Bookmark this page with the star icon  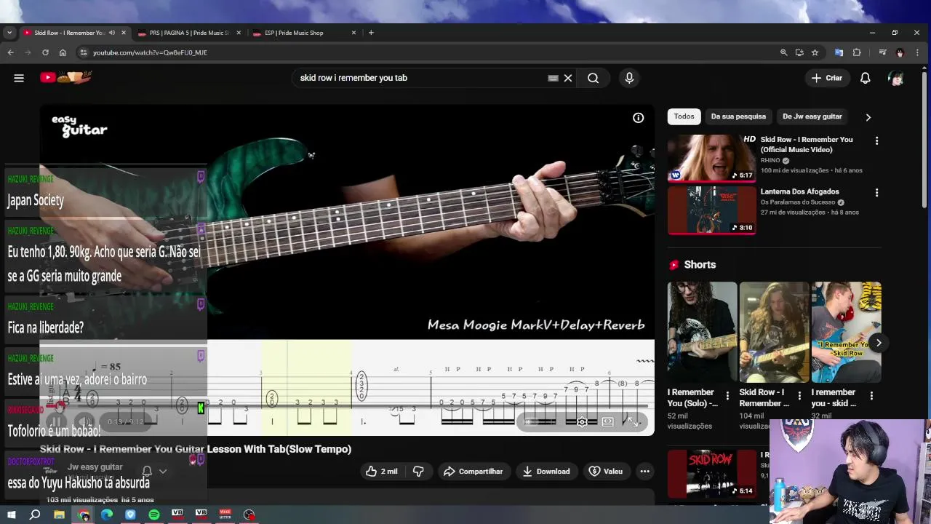[x=815, y=52]
